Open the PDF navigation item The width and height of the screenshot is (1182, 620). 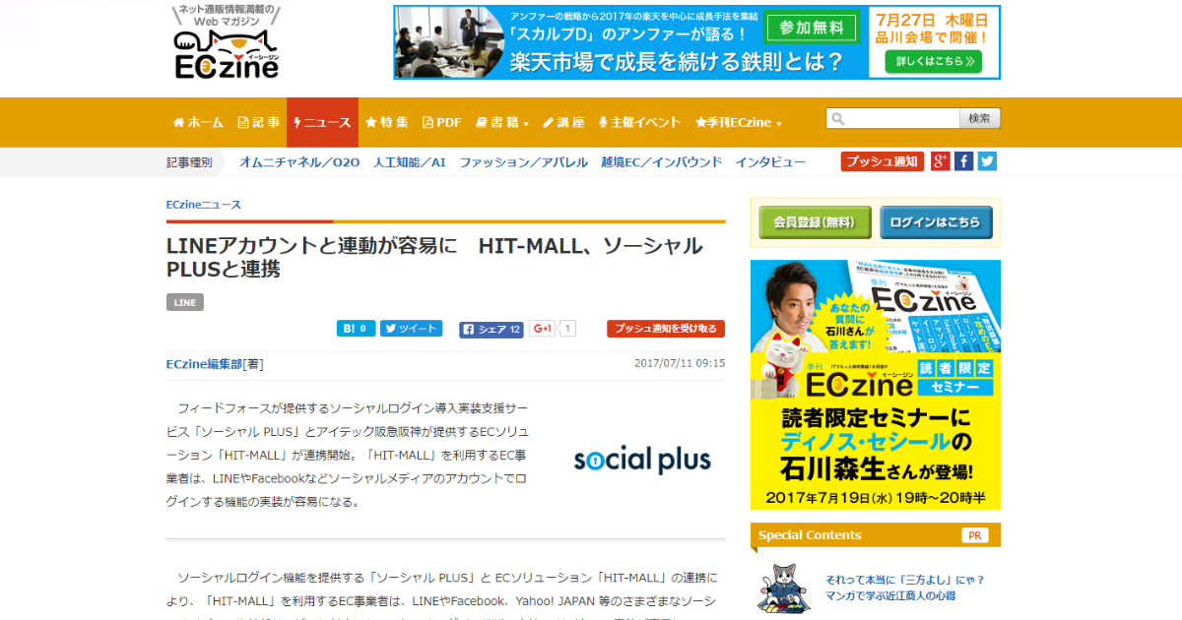click(442, 123)
